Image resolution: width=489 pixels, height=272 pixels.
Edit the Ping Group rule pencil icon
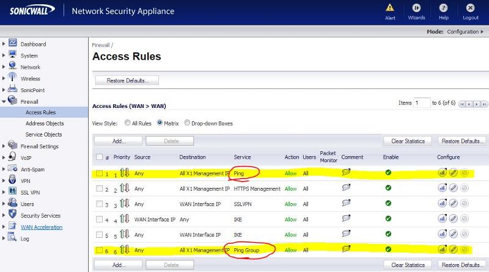453,249
